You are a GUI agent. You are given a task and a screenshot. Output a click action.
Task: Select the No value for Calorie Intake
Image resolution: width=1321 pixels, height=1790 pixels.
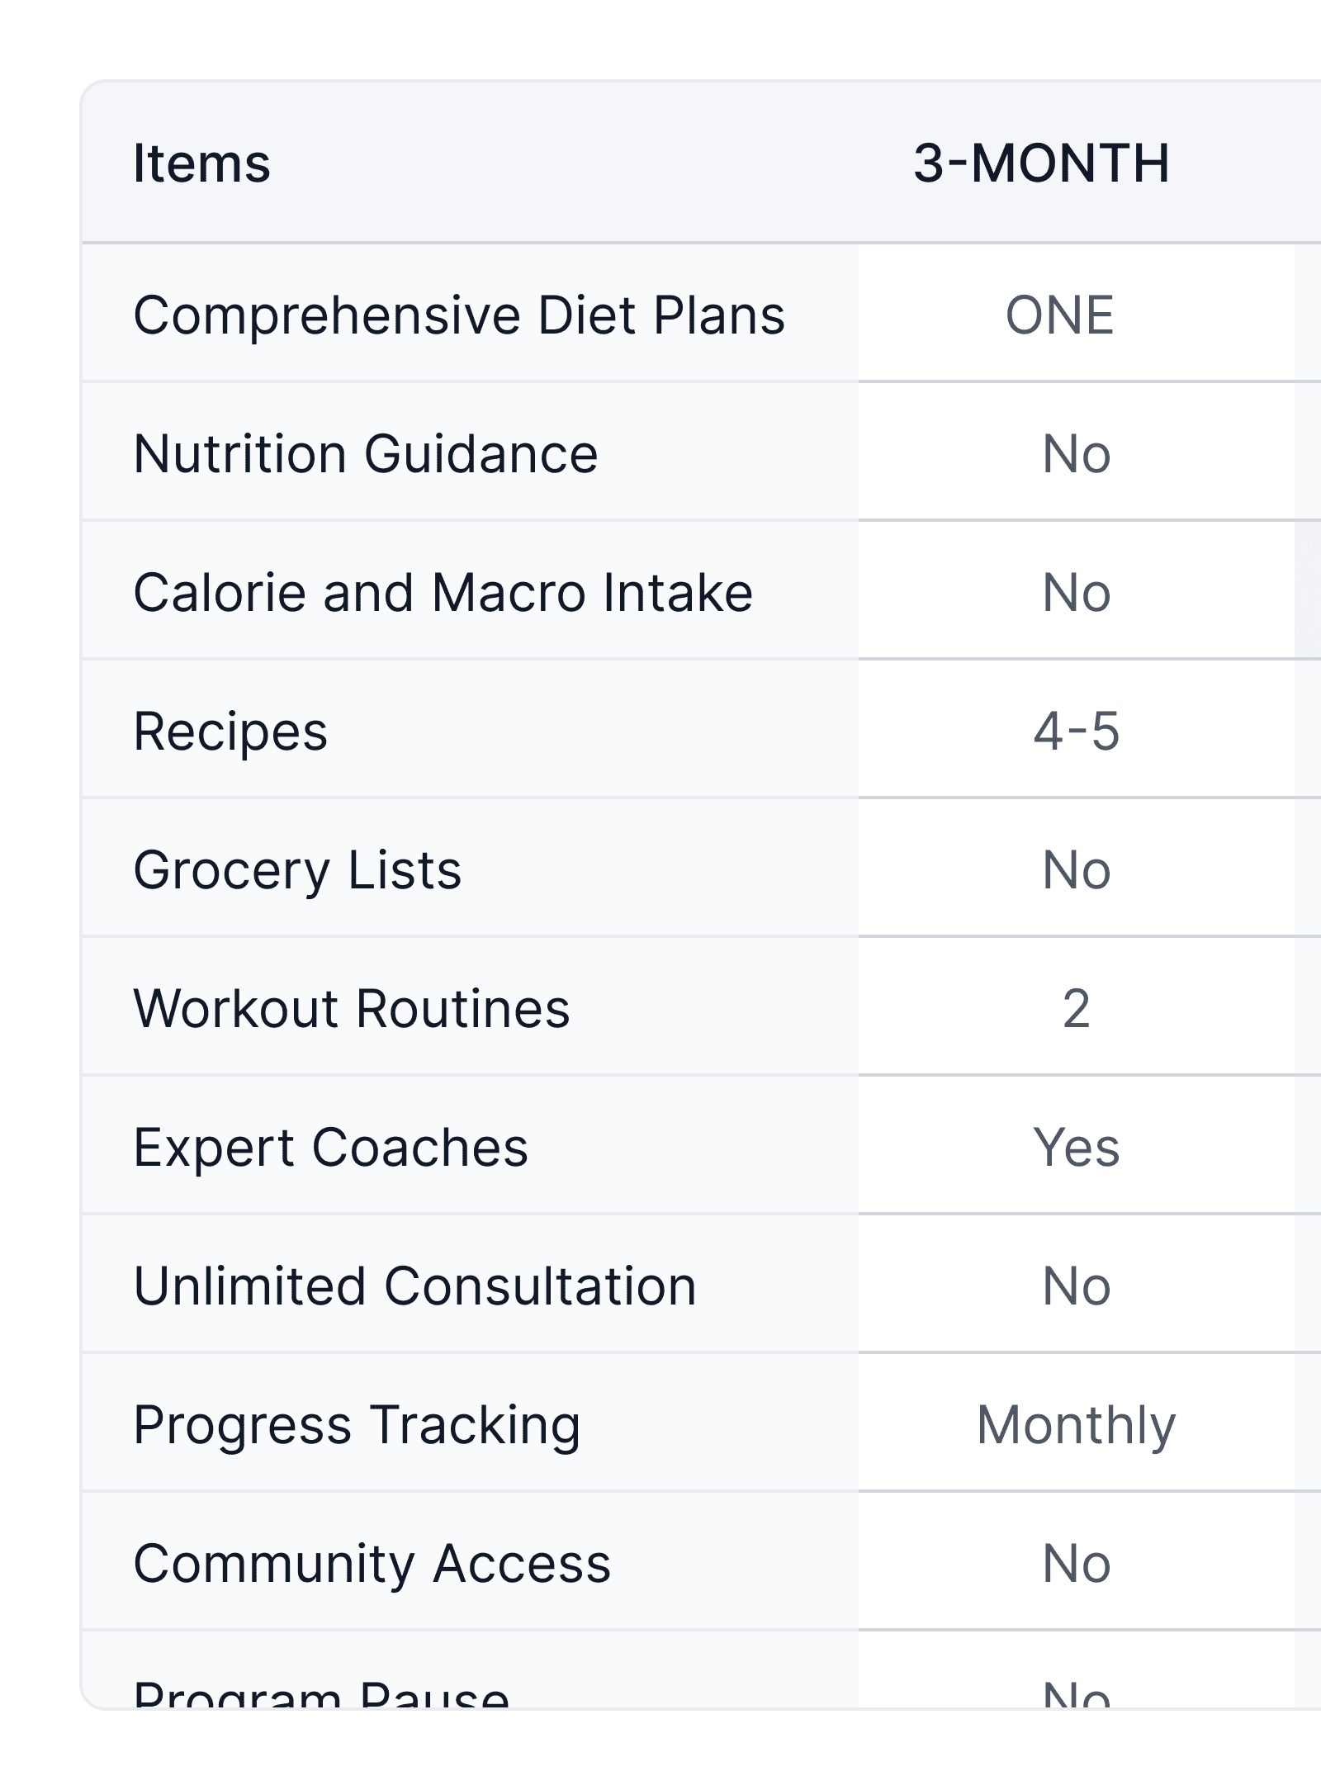(1076, 593)
